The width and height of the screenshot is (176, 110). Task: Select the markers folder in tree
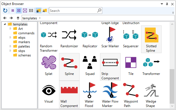pyautogui.click(x=22, y=42)
